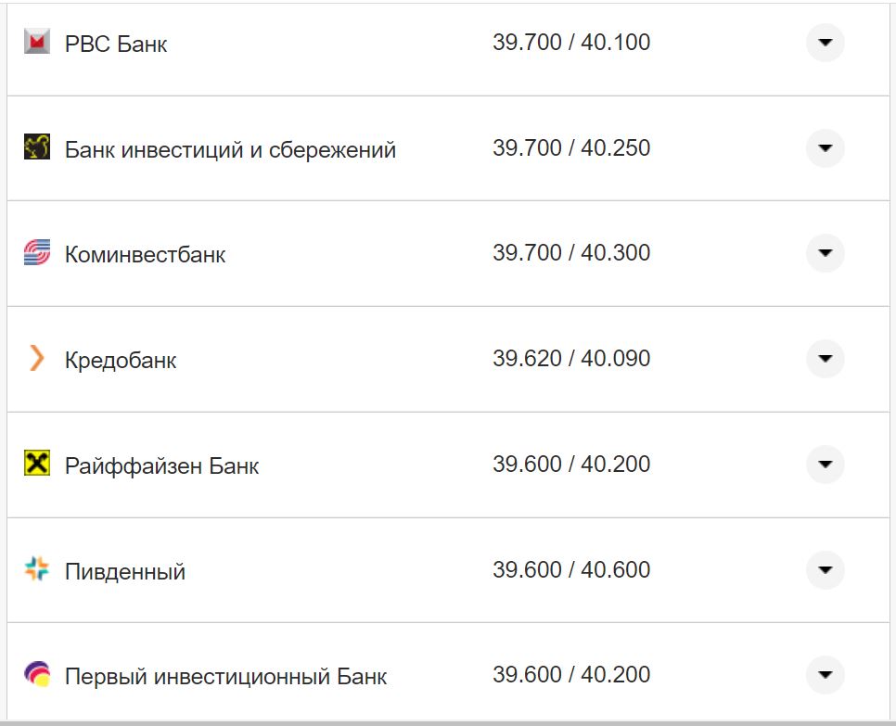
Task: Open the Райффайзен Банк dropdown arrow
Action: pos(825,465)
